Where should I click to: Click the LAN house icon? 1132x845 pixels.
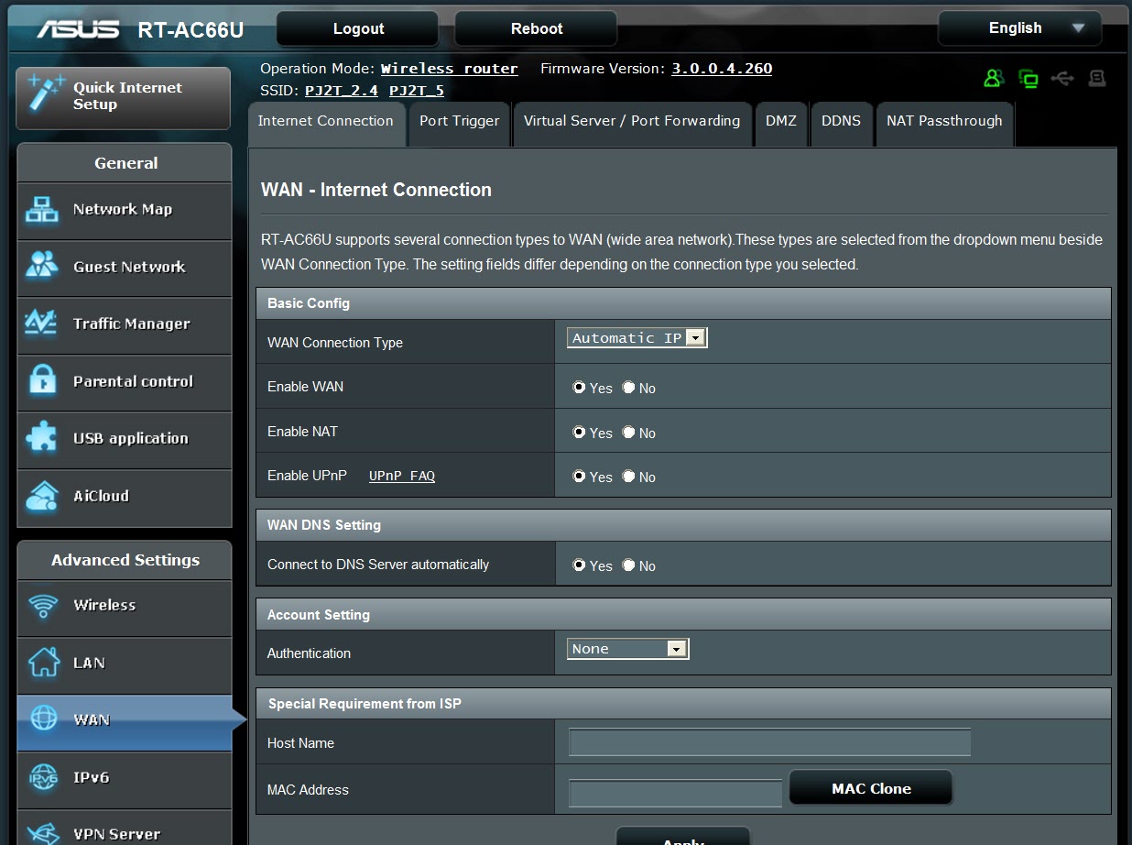click(44, 662)
